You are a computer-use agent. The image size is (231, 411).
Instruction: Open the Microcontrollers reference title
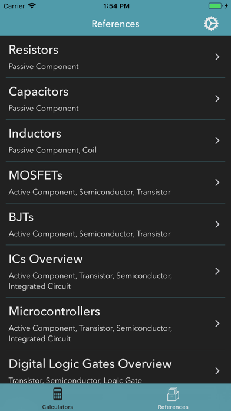click(54, 311)
